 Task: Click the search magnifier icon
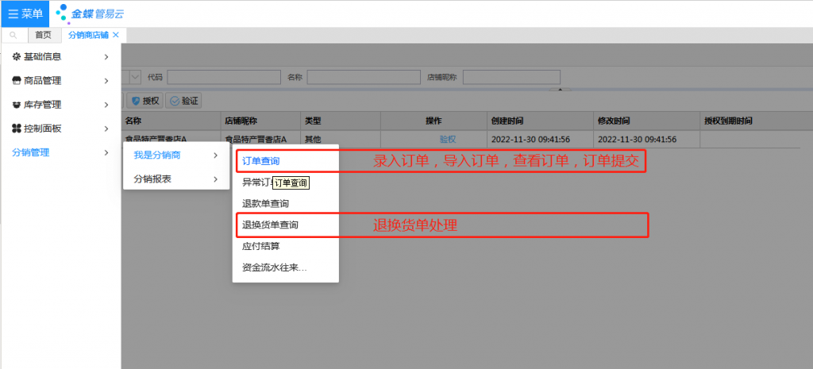(x=13, y=35)
